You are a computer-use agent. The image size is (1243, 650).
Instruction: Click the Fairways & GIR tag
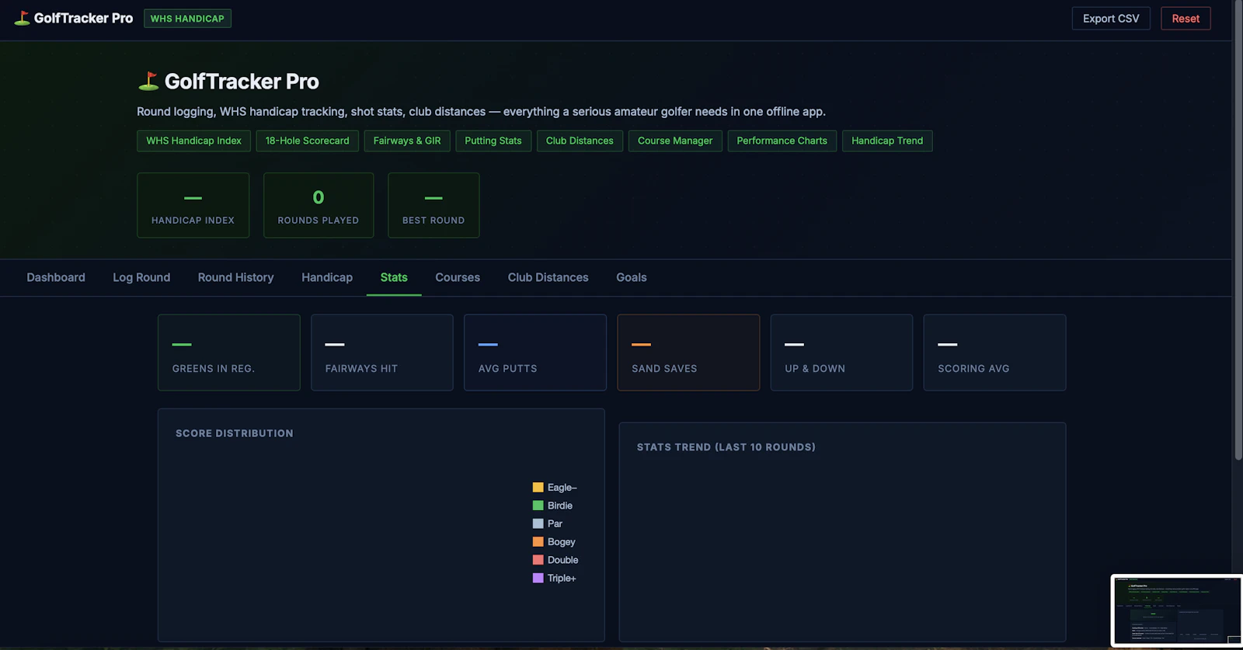407,141
